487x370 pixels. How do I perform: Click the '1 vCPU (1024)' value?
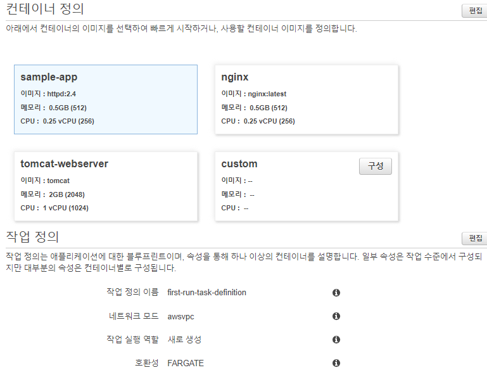[x=65, y=208]
